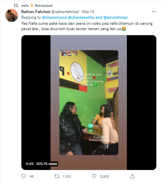View the 45 replies count
The height and width of the screenshot is (182, 161).
[31, 176]
